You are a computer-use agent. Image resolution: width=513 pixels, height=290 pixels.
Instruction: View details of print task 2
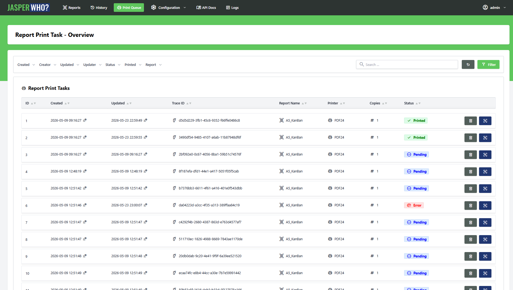click(x=485, y=138)
